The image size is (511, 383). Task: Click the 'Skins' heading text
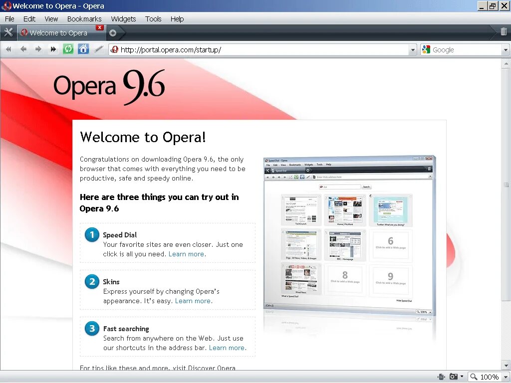click(111, 282)
